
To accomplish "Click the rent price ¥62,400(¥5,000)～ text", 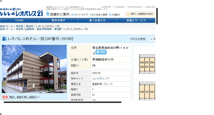I will 25,97.
